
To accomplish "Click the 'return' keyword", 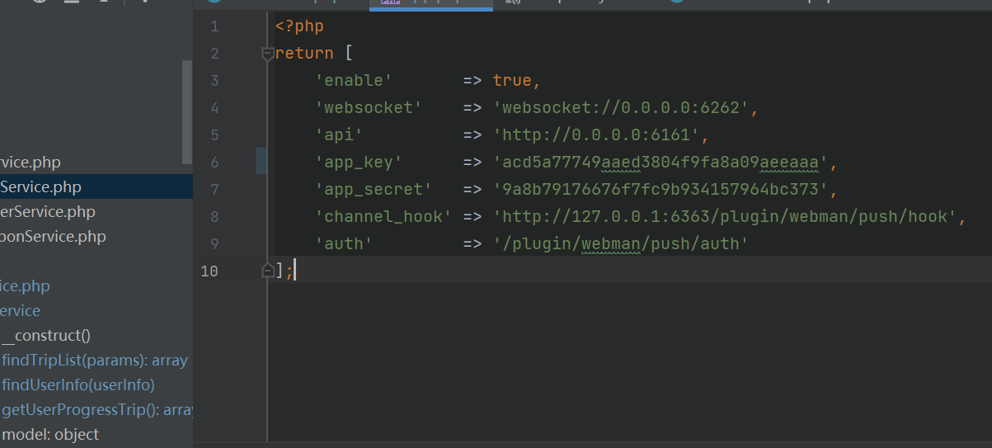I will tap(304, 54).
